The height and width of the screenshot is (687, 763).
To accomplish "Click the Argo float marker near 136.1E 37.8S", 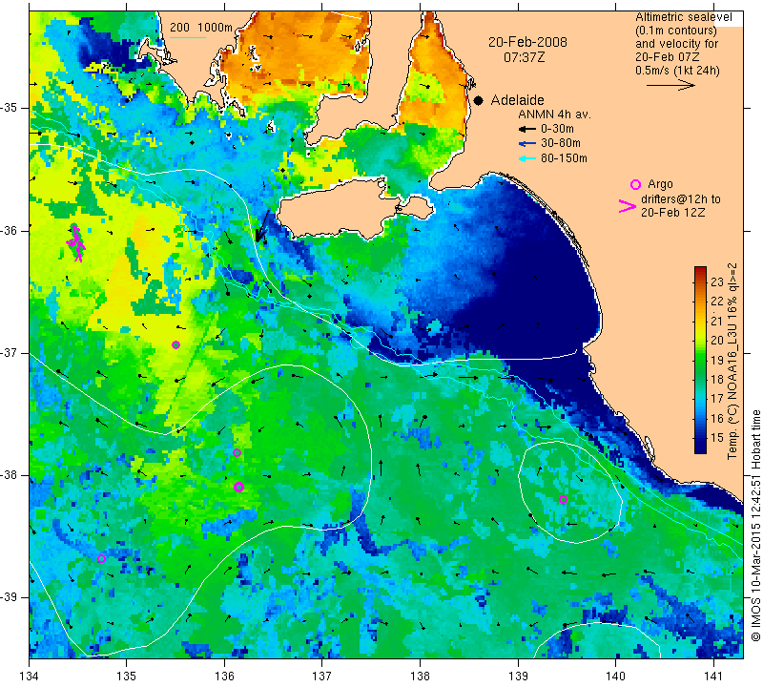I will (237, 453).
